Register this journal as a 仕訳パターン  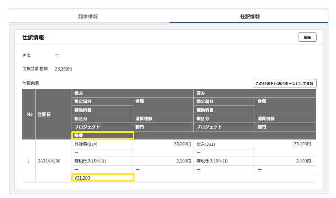284,83
